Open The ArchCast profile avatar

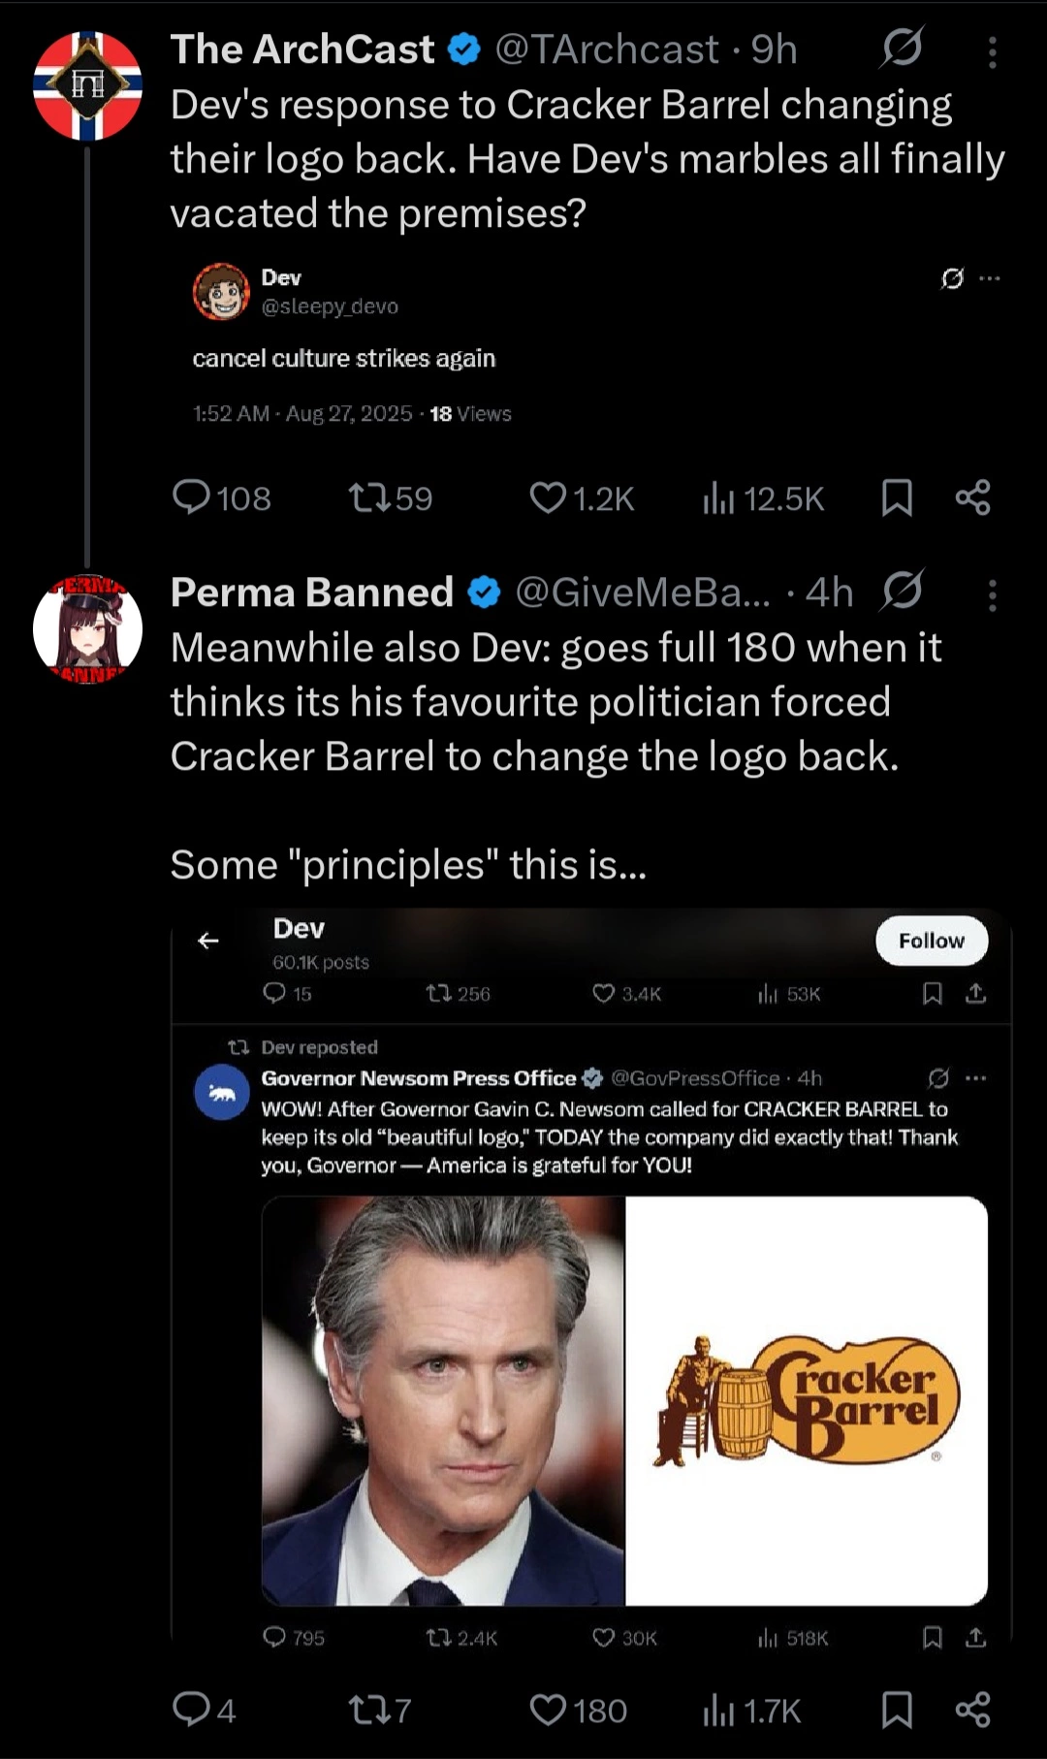pyautogui.click(x=88, y=85)
